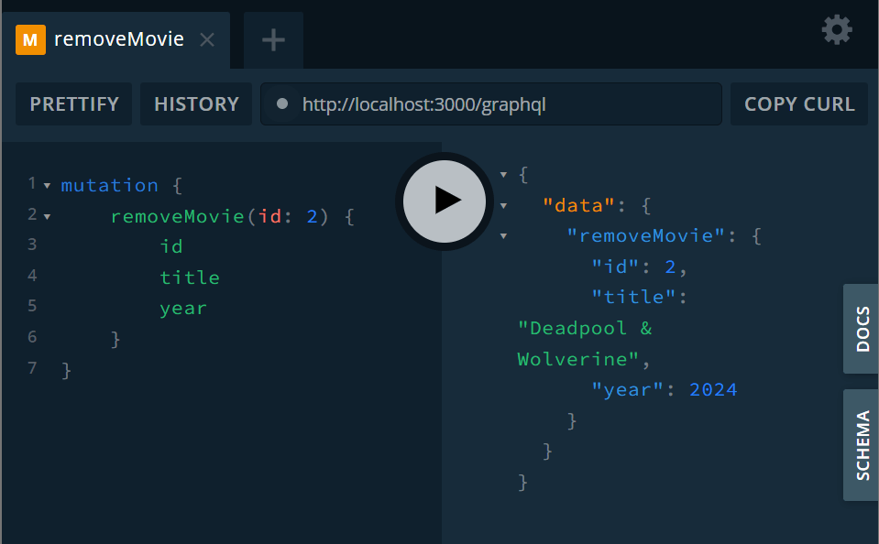Click line number 7 in the gutter
The height and width of the screenshot is (544, 879).
(x=32, y=367)
